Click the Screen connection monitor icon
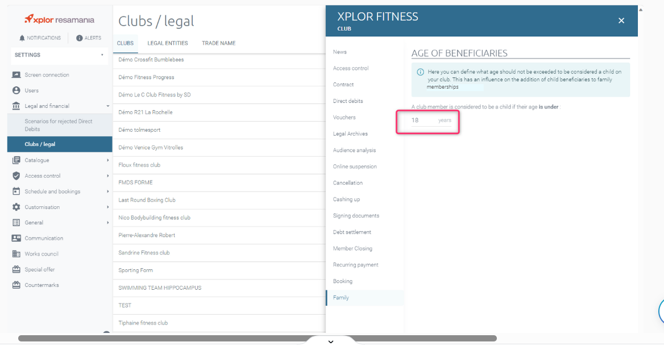Viewport: 664px width, 346px height. point(16,75)
